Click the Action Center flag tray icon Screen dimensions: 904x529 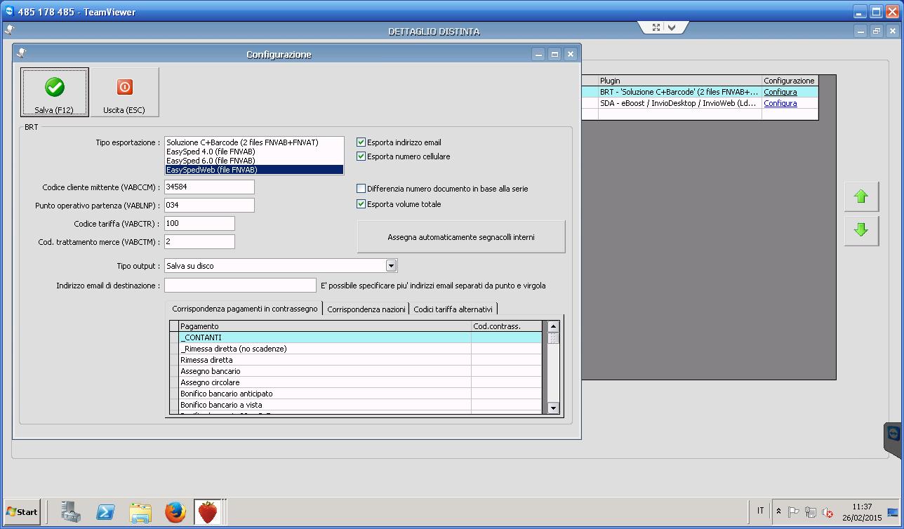coord(793,512)
